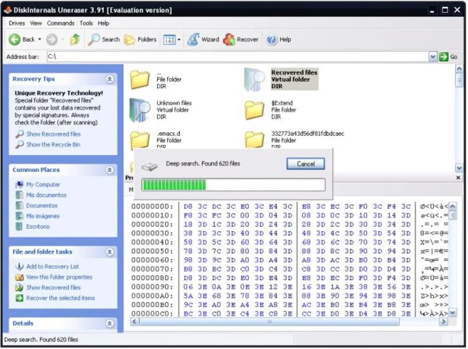This screenshot has width=468, height=349.
Task: Click the Recover selected items green icon
Action: [x=19, y=298]
